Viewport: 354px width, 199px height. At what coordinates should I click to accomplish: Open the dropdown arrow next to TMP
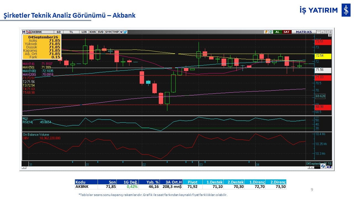[121, 32]
